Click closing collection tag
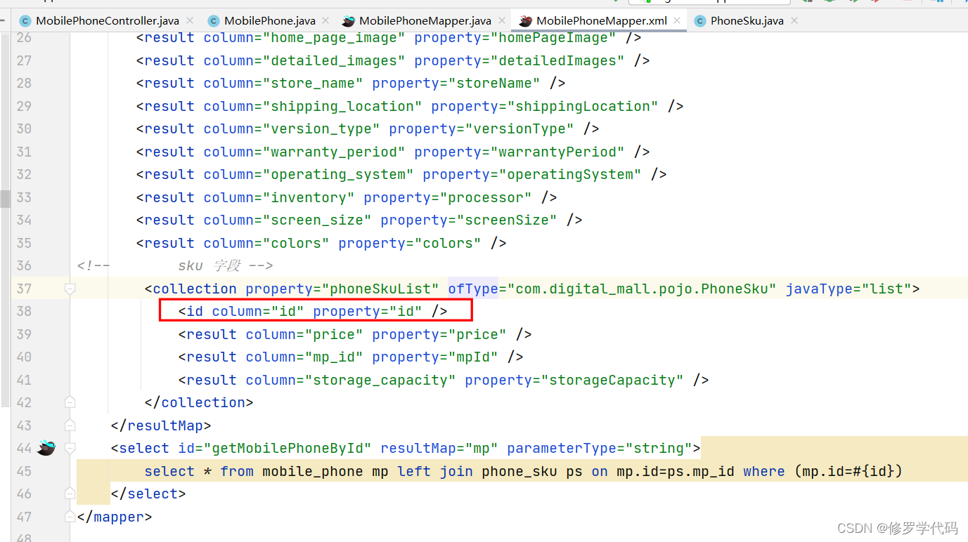 [x=199, y=402]
